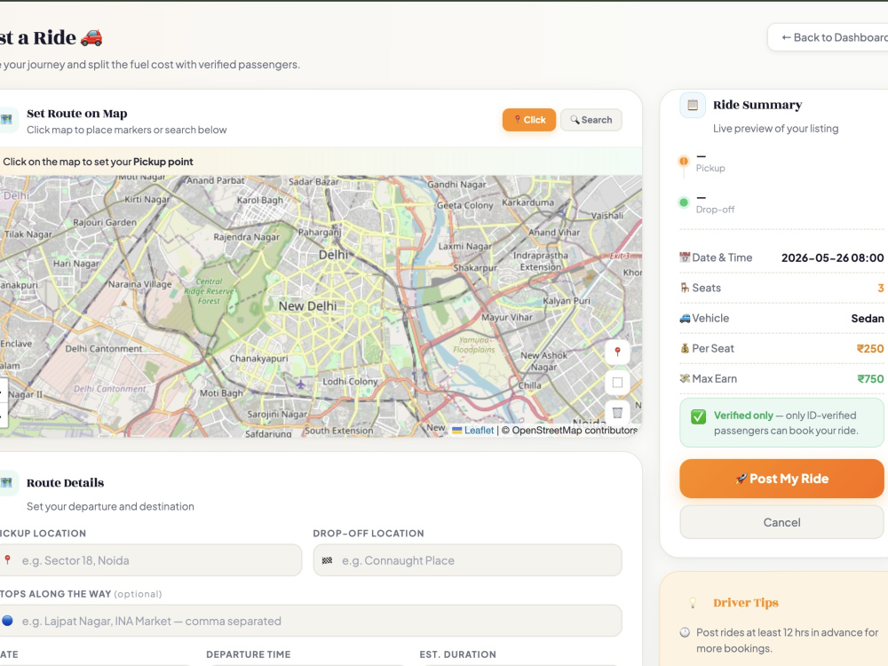
Task: Click the Per Seat money bag icon
Action: click(685, 348)
